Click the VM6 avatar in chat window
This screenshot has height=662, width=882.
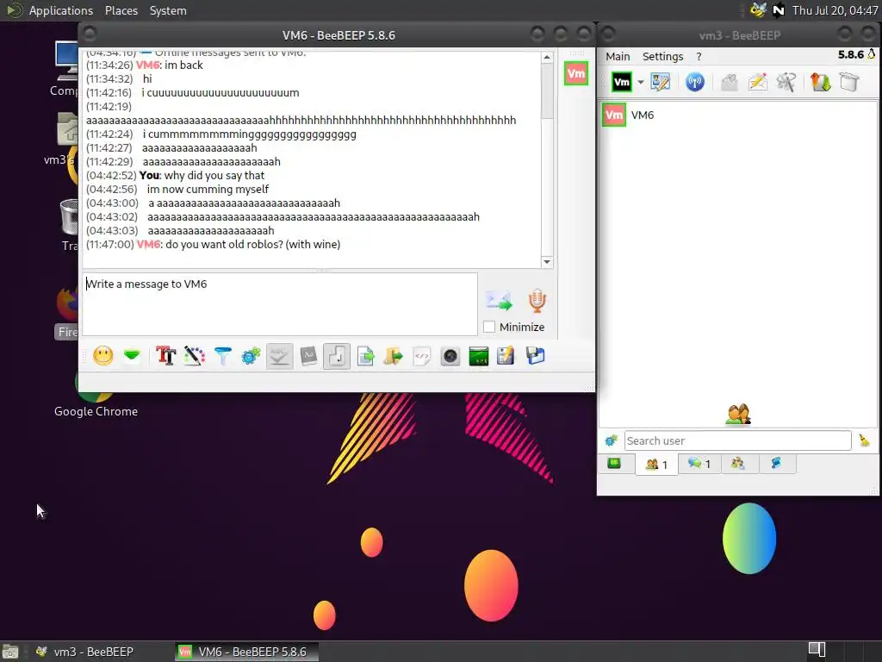pos(576,74)
